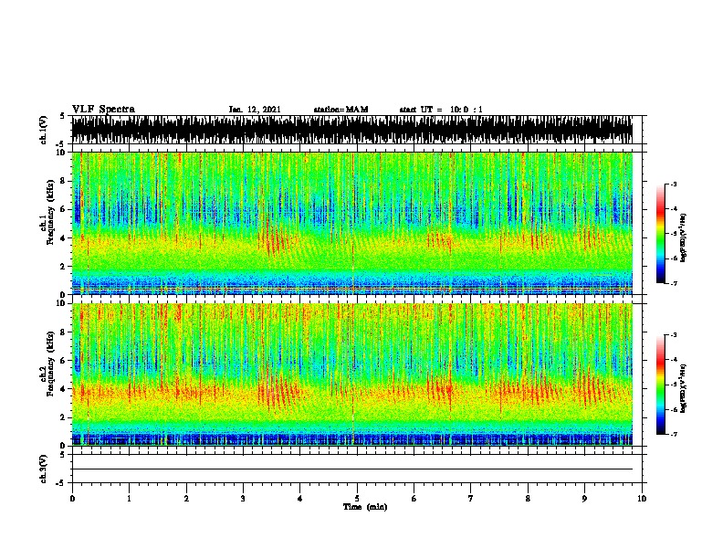Click the "station=MAM" header text
The width and height of the screenshot is (723, 559).
(341, 110)
